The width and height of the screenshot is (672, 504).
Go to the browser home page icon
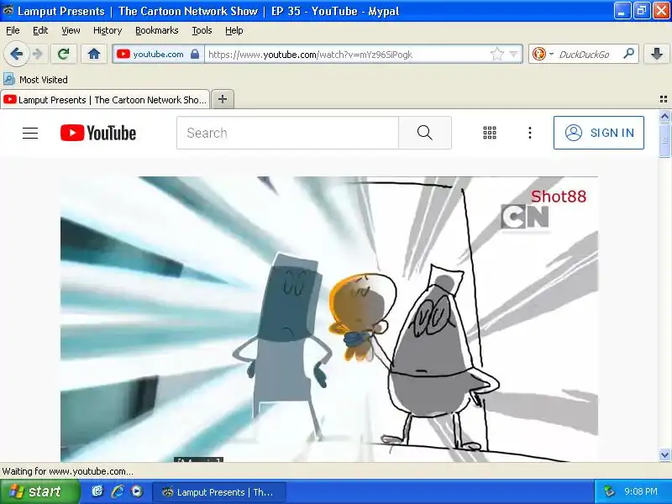tap(94, 54)
